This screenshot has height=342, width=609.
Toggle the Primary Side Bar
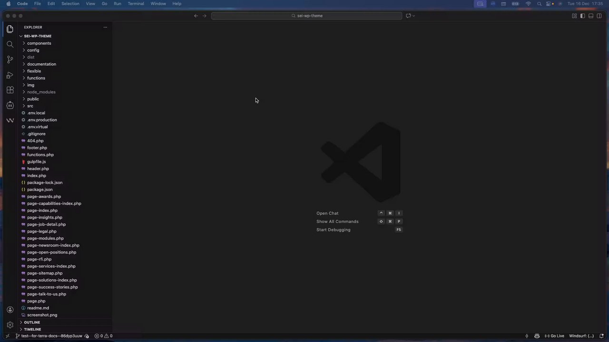pyautogui.click(x=582, y=16)
